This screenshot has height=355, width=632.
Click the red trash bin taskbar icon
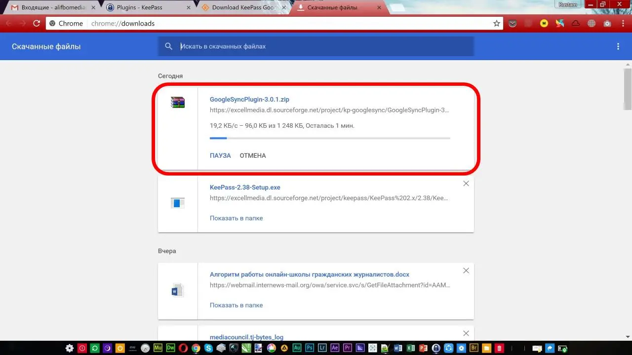pos(499,348)
